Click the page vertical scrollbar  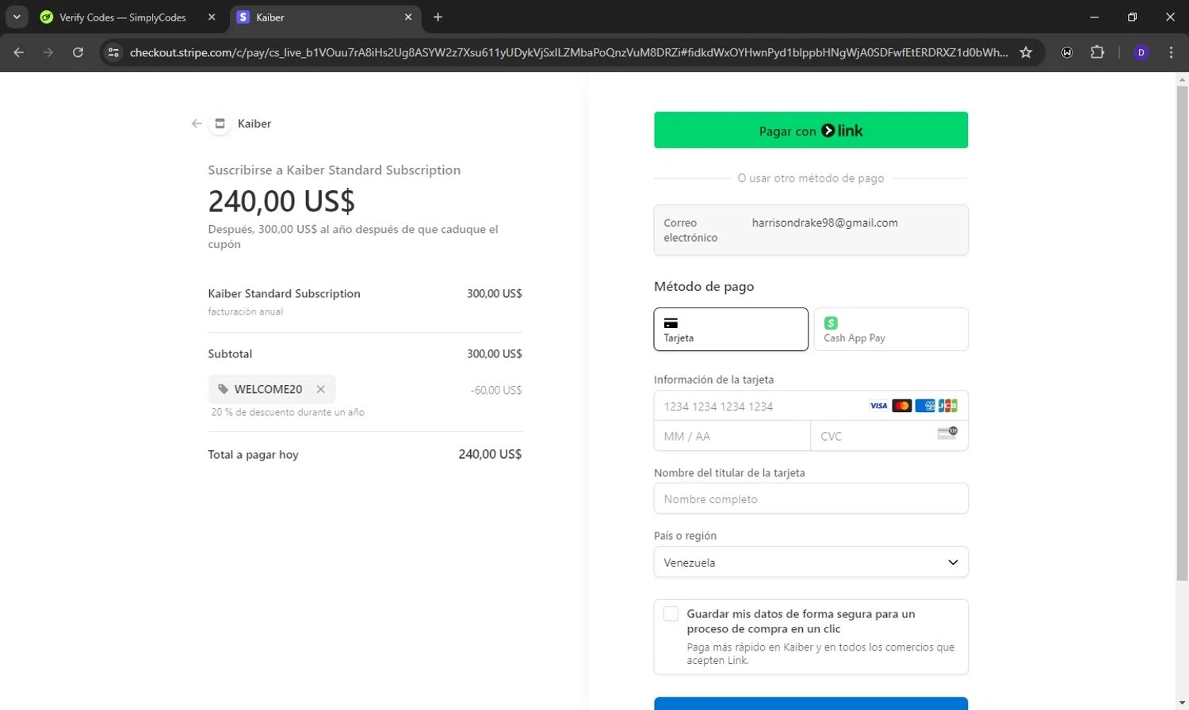pos(1182,333)
